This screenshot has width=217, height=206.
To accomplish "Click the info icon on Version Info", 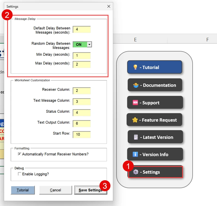I will click(135, 154).
